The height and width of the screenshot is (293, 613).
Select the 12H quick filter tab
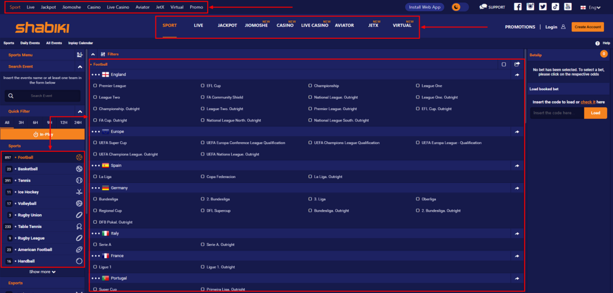point(63,123)
